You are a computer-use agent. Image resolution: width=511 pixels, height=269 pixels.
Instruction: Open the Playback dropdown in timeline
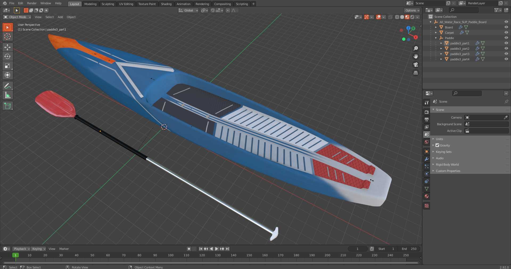pyautogui.click(x=21, y=249)
